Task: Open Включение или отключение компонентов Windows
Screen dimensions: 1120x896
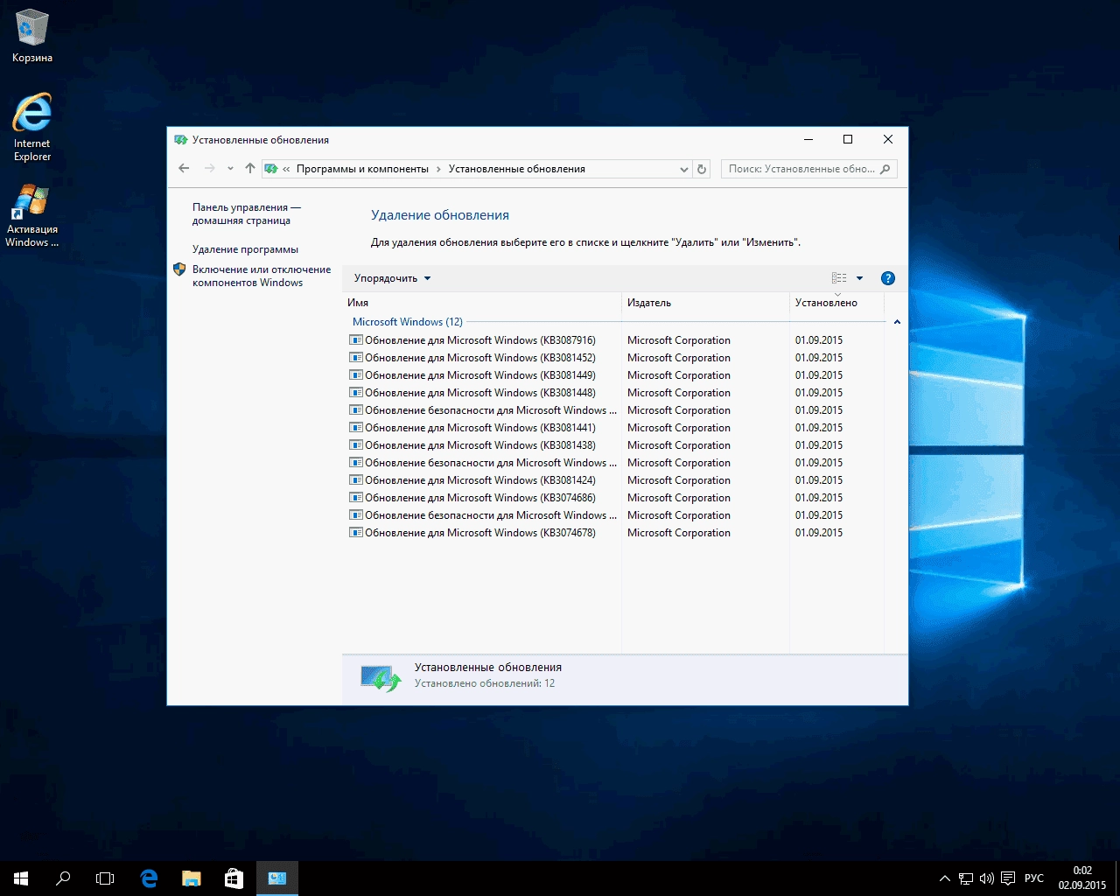Action: pyautogui.click(x=260, y=276)
